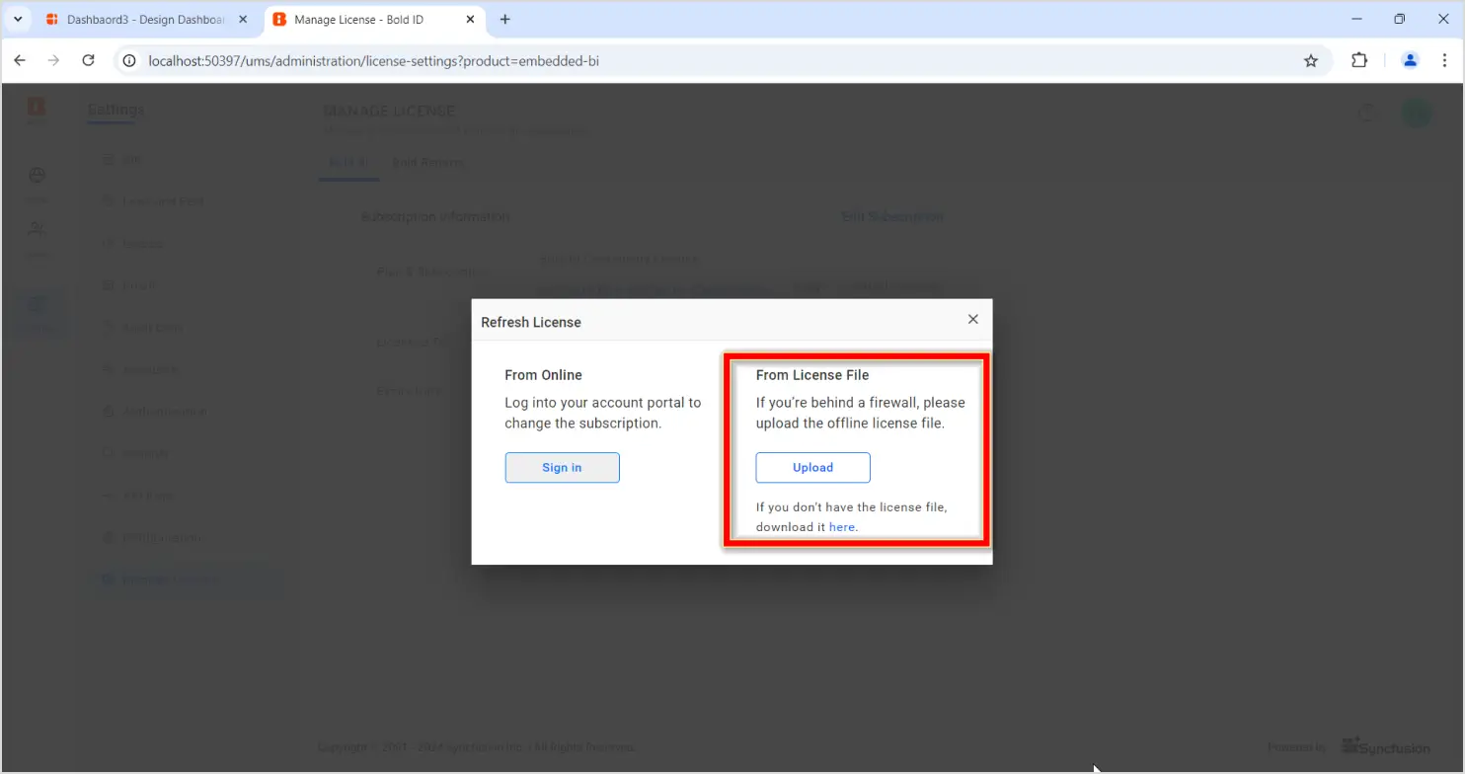Viewport: 1465px width, 774px height.
Task: Reload the current page
Action: [x=88, y=61]
